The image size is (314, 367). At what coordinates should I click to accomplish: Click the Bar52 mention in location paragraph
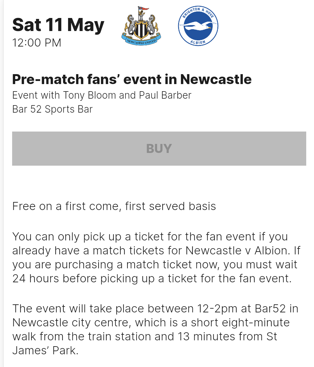[x=270, y=308]
